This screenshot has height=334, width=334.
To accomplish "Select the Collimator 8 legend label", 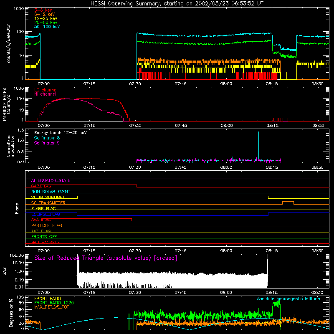I will [x=47, y=138].
